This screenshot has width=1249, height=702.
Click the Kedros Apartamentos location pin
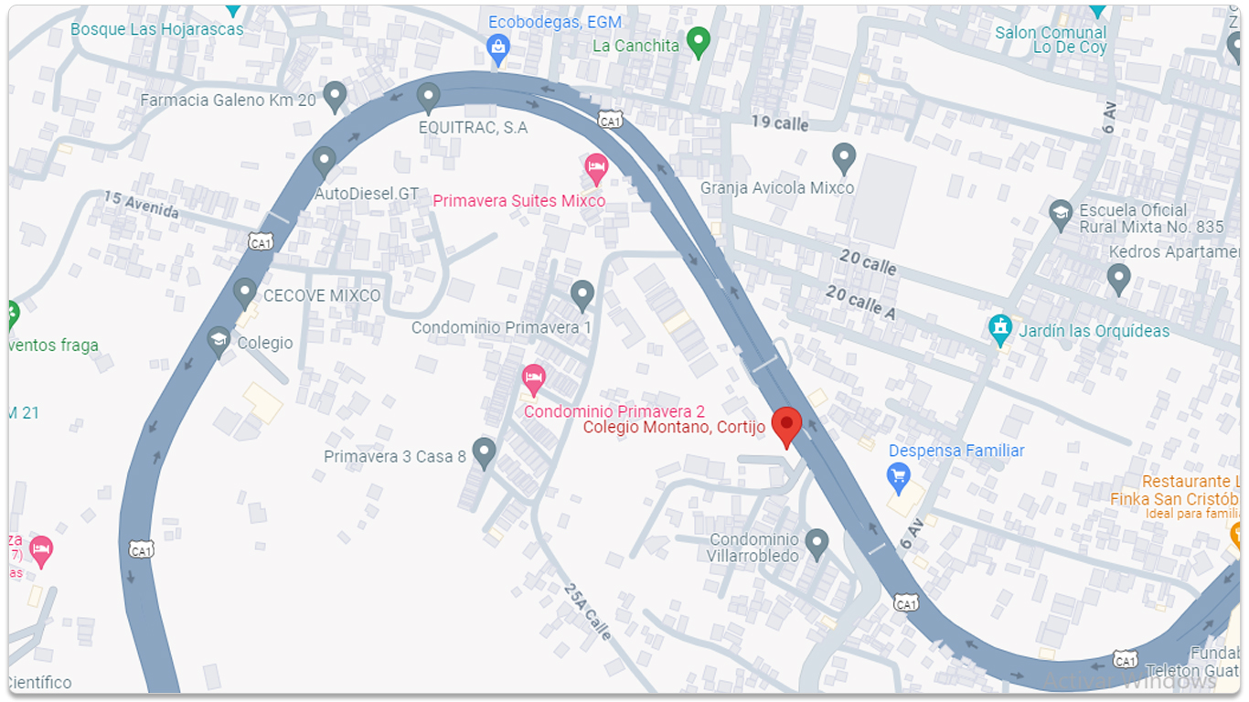[x=1118, y=280]
